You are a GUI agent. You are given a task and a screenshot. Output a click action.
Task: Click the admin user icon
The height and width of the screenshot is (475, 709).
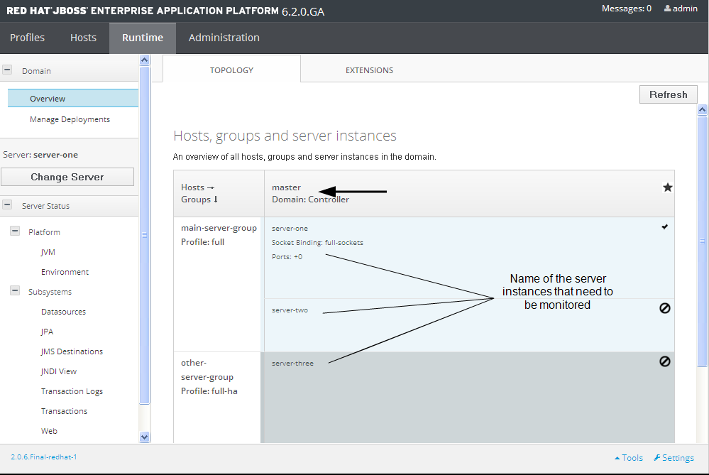click(667, 9)
